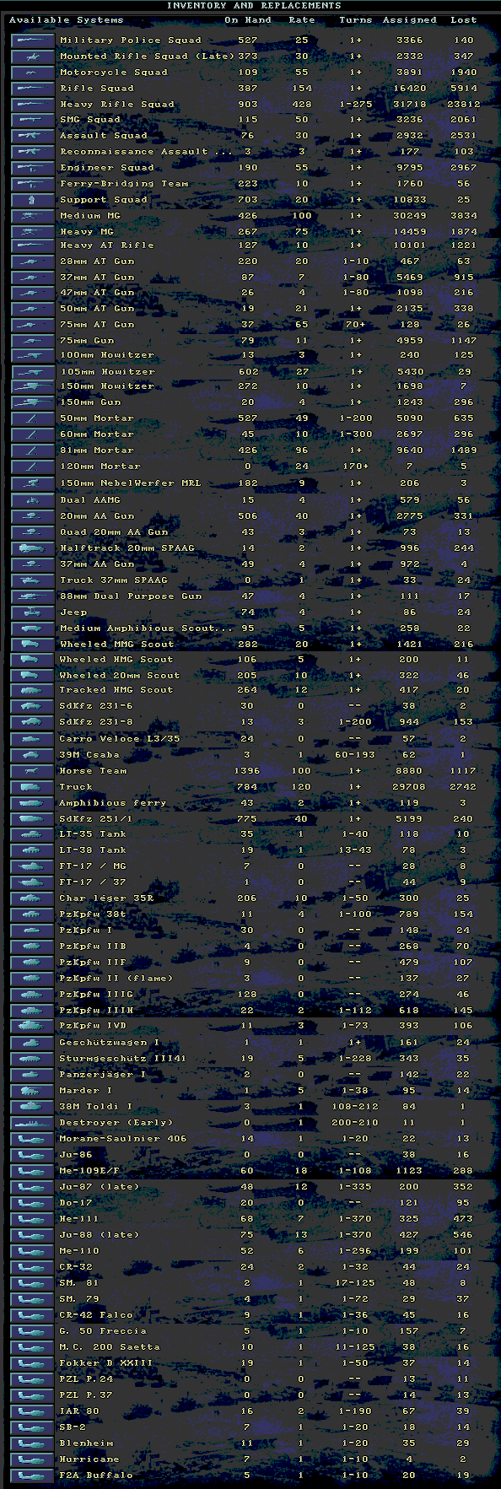Select the 20mm AA Gun icon

33,515
